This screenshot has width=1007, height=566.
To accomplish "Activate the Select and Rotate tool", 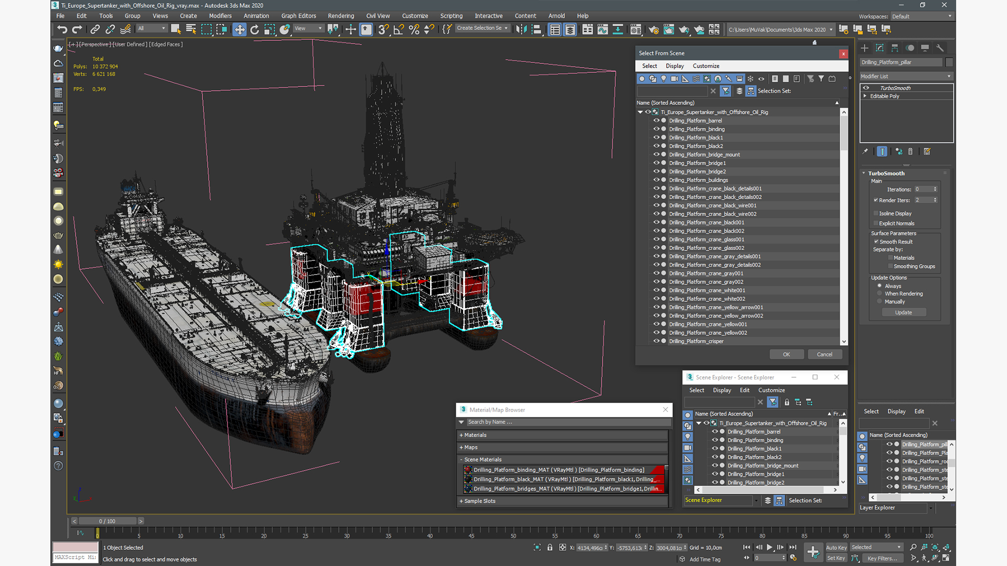I will (x=254, y=29).
